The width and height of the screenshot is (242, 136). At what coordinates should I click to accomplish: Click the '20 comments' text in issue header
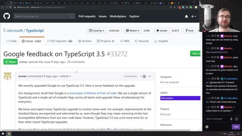(76, 62)
